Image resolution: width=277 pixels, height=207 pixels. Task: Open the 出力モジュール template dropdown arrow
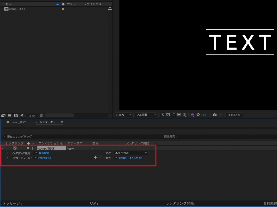point(35,158)
